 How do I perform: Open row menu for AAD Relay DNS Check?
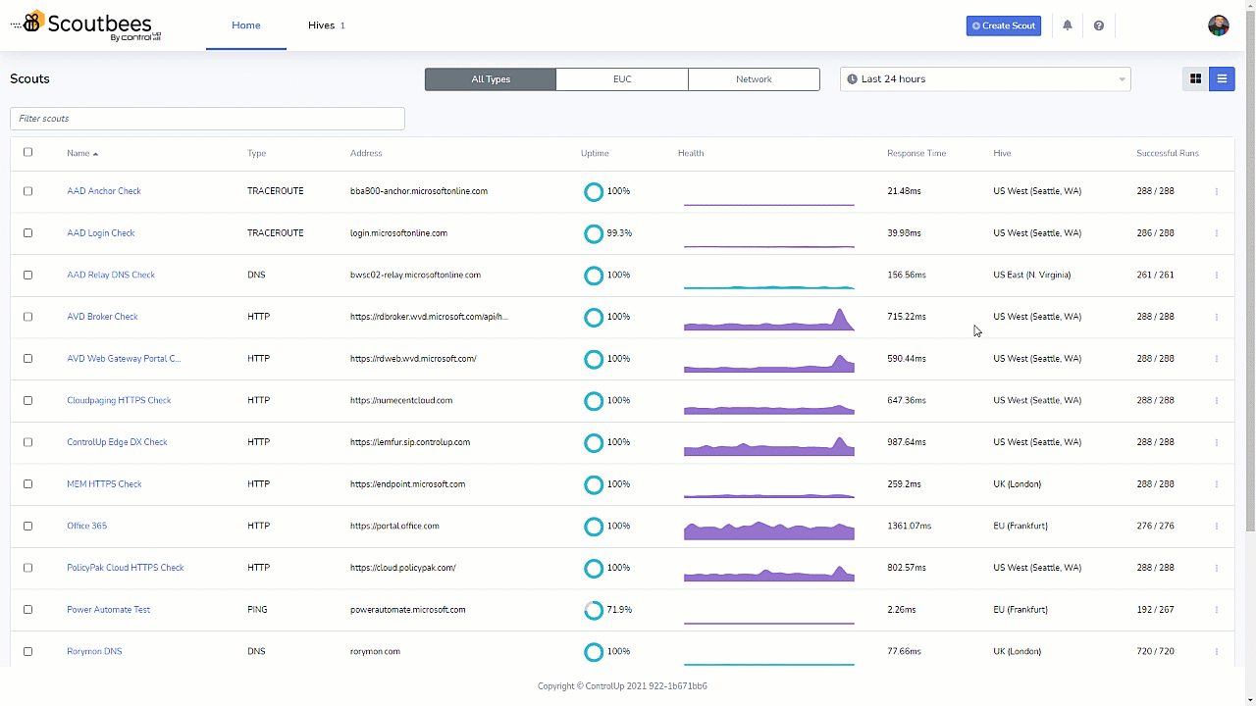click(x=1217, y=276)
